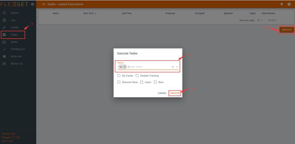This screenshot has height=144, width=295.
Task: Enable the Learn checkbox
Action: pyautogui.click(x=142, y=82)
